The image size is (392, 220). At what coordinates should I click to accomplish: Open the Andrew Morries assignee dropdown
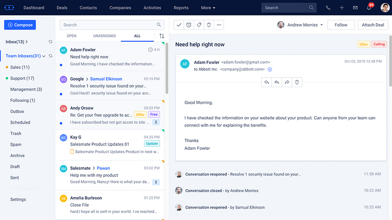click(300, 25)
